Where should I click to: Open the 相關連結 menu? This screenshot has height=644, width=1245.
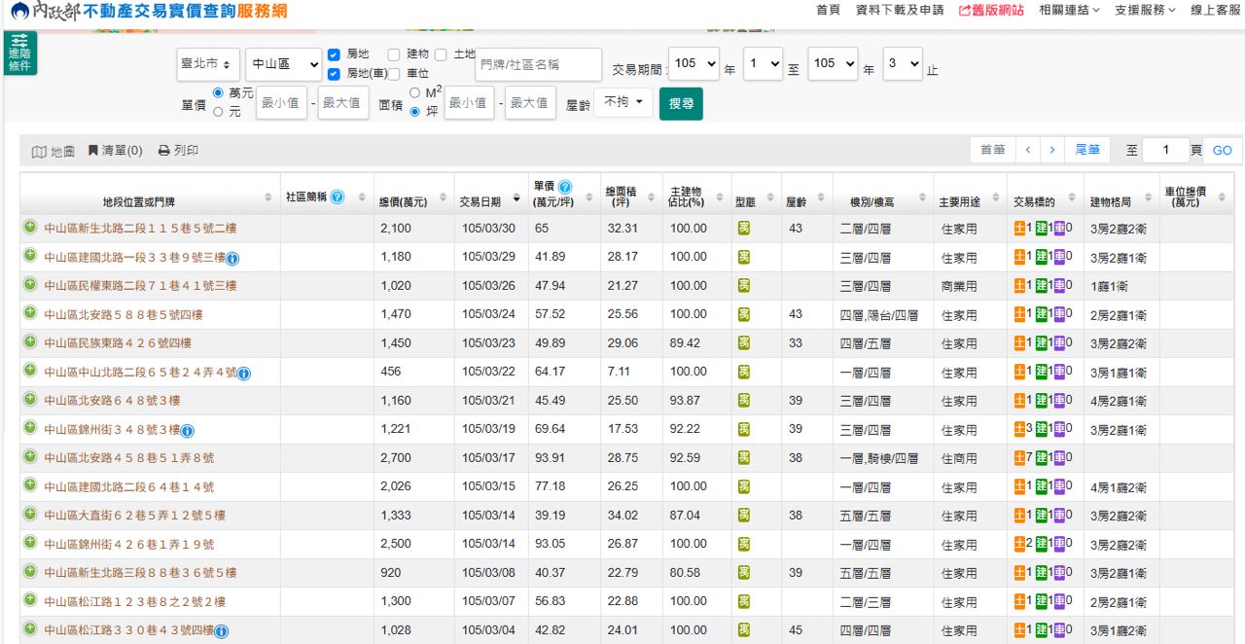pyautogui.click(x=1069, y=10)
